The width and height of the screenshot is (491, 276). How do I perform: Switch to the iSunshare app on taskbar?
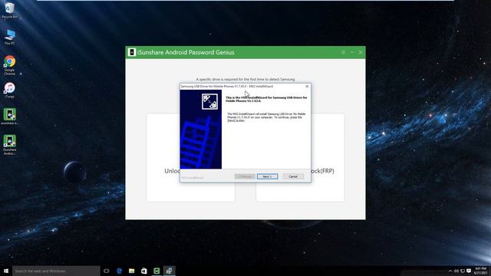pos(157,271)
